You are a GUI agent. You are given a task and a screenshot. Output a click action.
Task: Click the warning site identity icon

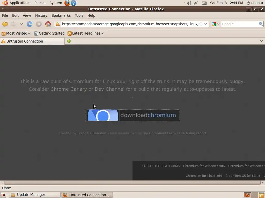[x=58, y=24]
